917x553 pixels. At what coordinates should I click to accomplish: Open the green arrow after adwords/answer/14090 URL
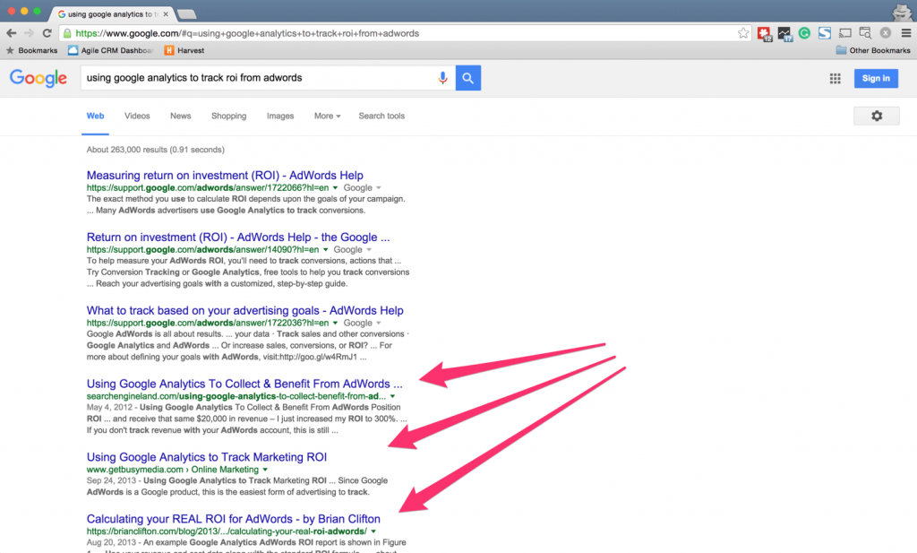326,250
